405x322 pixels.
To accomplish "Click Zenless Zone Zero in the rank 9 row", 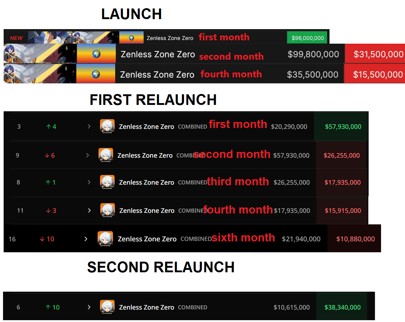I will (145, 156).
